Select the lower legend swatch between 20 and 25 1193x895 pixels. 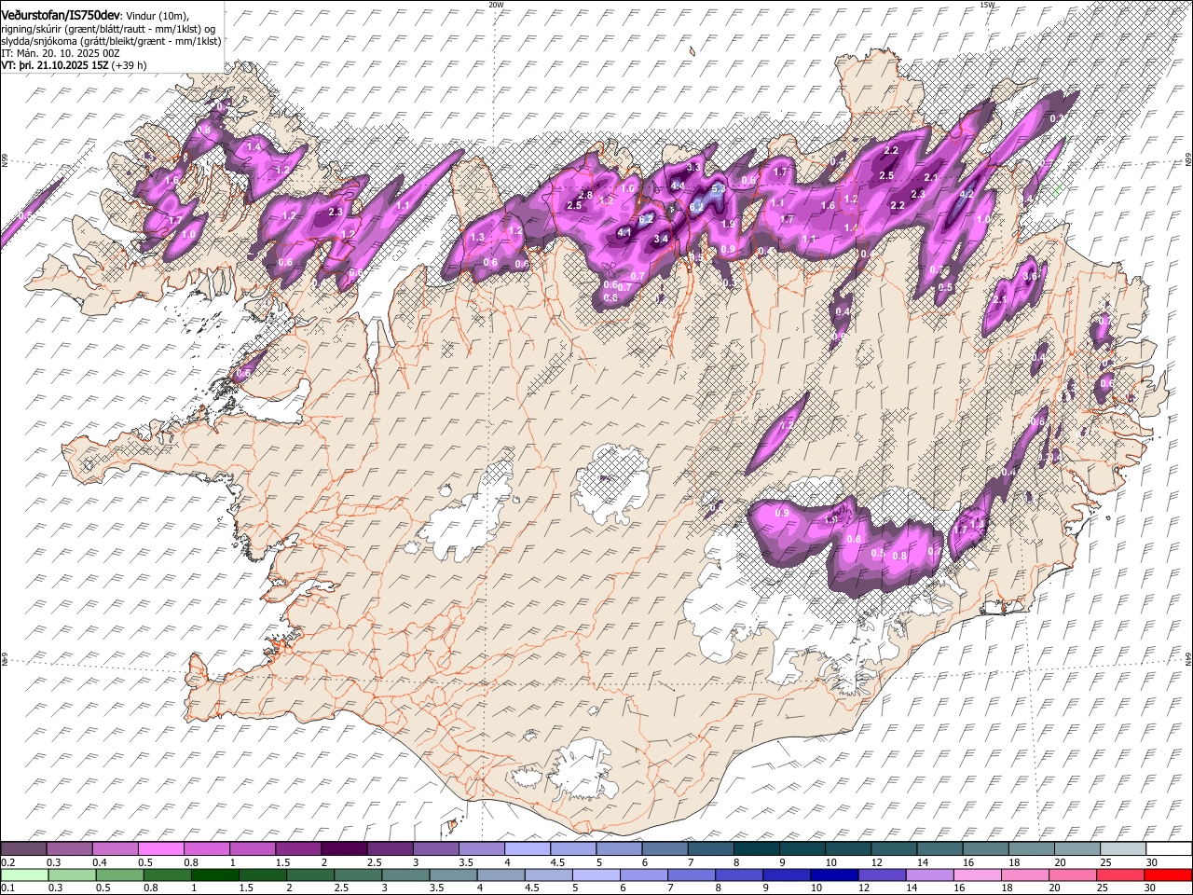click(x=1071, y=874)
